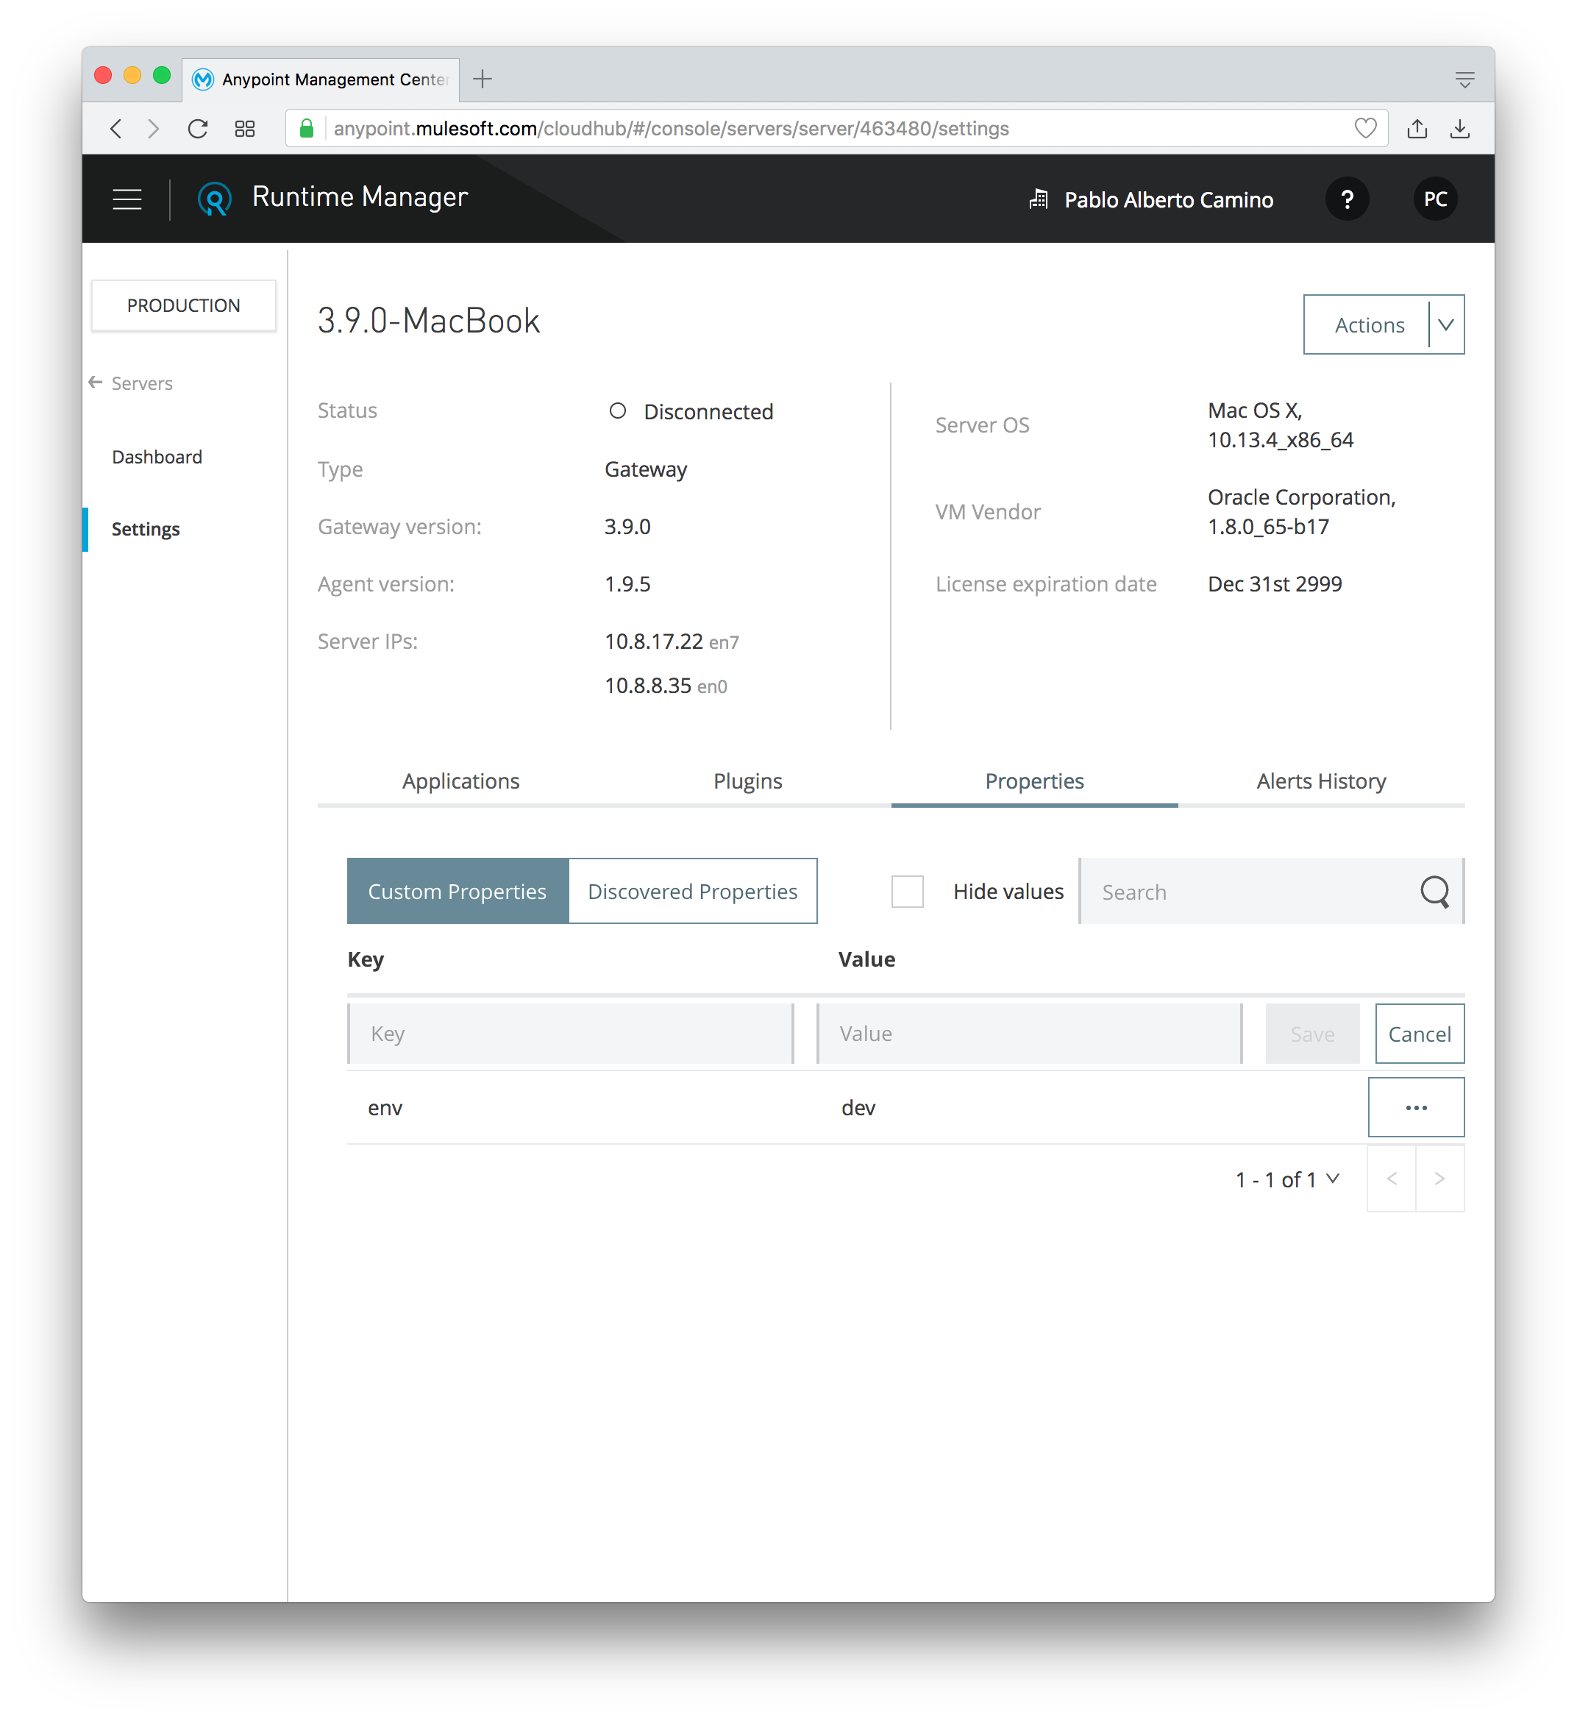Image resolution: width=1577 pixels, height=1720 pixels.
Task: Open the PC user avatar menu
Action: 1434,199
